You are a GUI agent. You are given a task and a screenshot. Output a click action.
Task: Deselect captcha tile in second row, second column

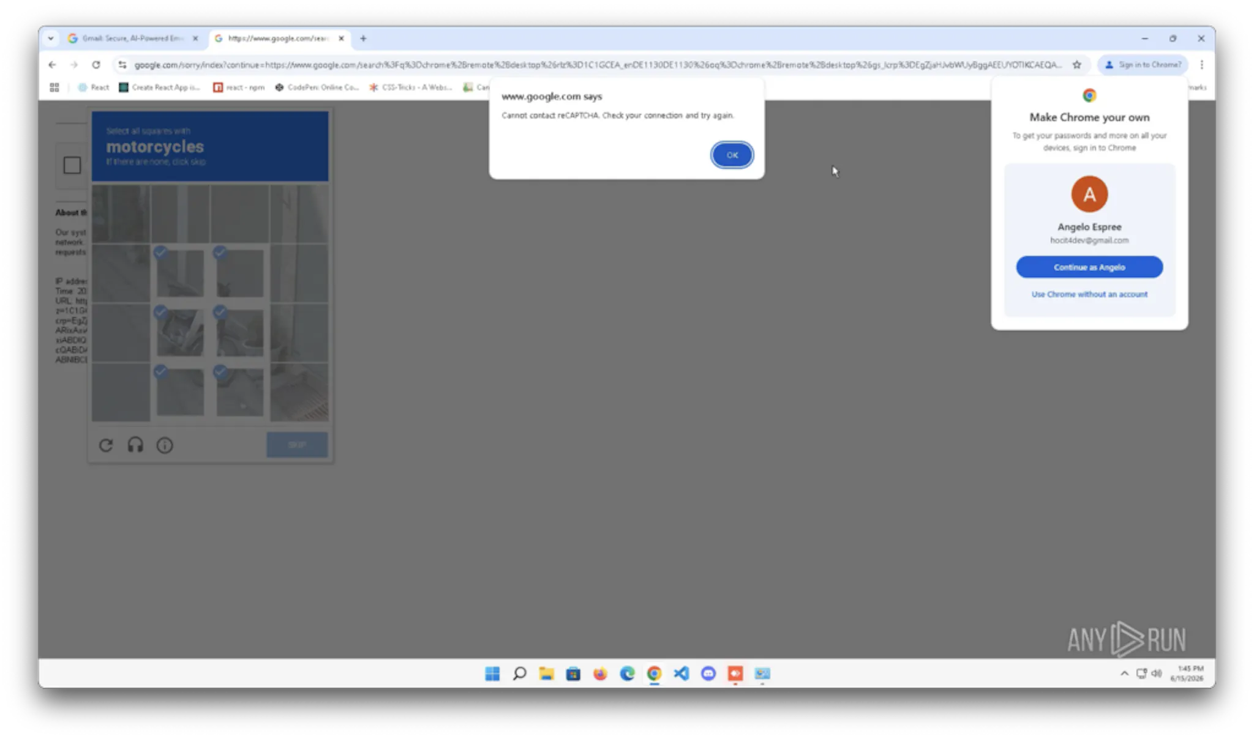coord(180,273)
